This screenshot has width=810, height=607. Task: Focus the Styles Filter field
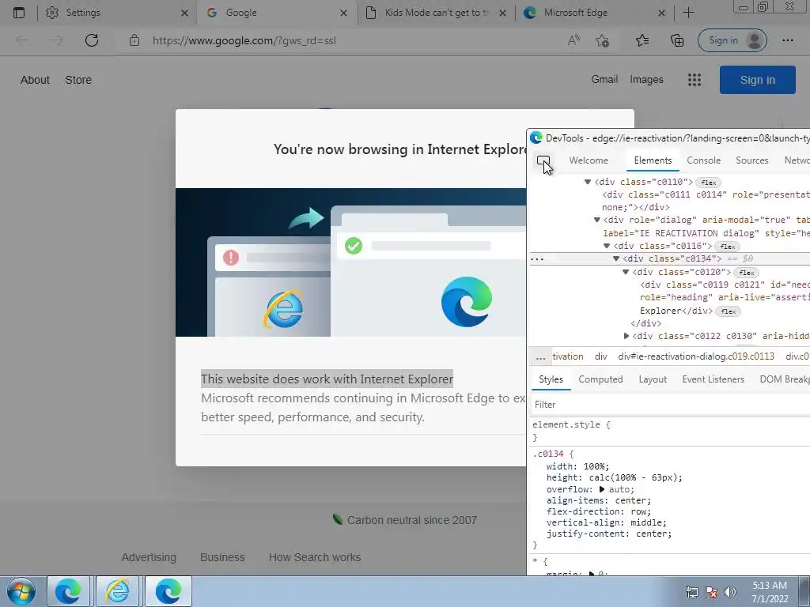pos(671,405)
